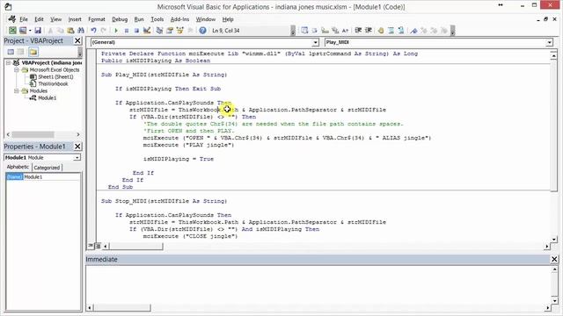563x316 pixels.
Task: Open the Properties Window toolbar icon
Action: (170, 31)
